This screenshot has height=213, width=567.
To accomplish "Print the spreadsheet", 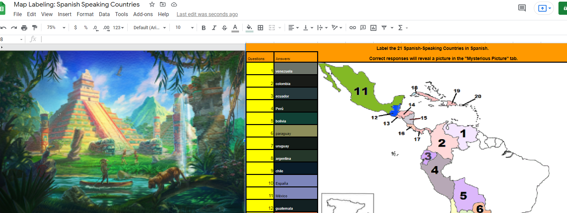I will click(x=24, y=28).
